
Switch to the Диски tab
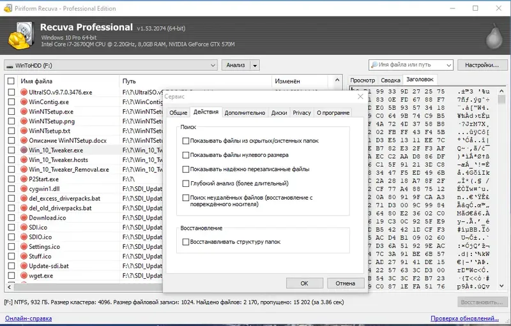pyautogui.click(x=279, y=112)
